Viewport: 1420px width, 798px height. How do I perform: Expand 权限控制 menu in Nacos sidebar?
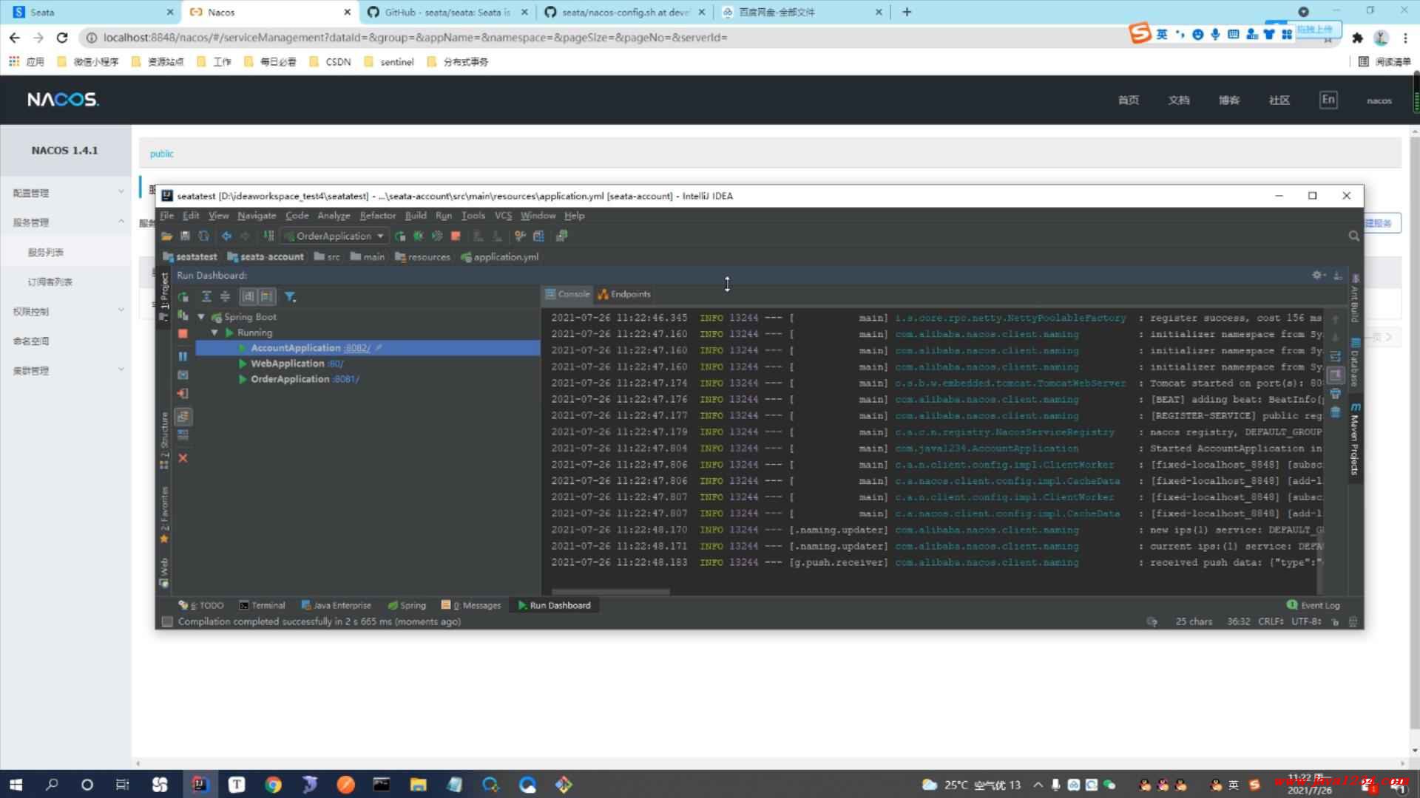point(67,311)
